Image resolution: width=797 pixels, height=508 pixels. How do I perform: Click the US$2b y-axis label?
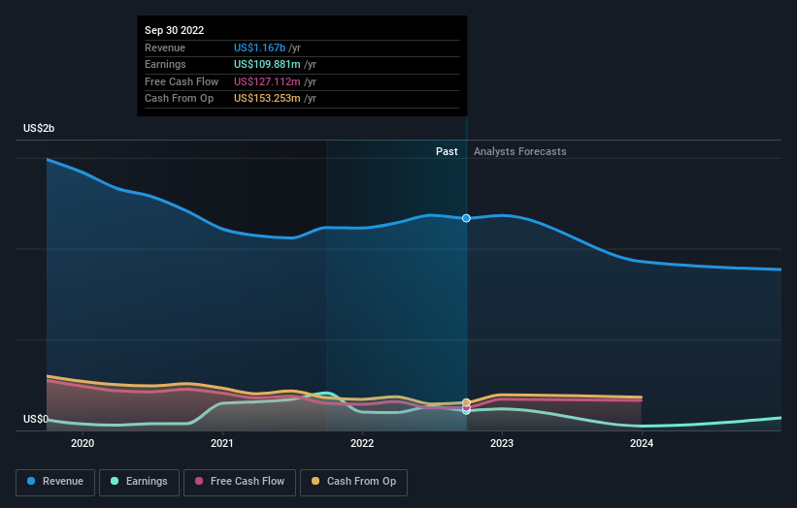[39, 128]
